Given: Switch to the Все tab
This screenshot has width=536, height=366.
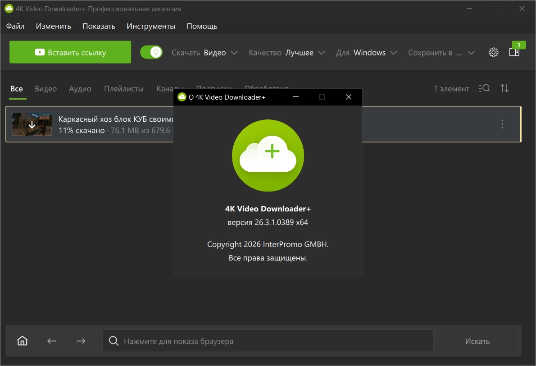Looking at the screenshot, I should click(x=17, y=89).
